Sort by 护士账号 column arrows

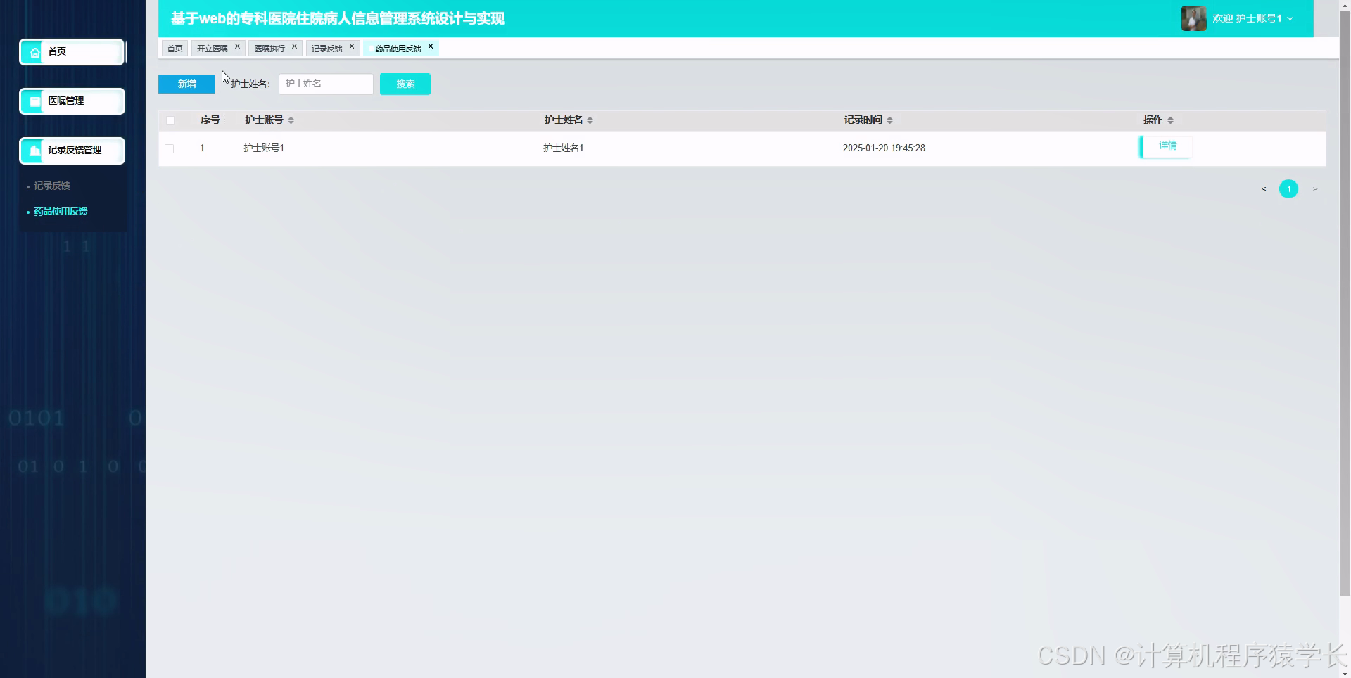291,120
